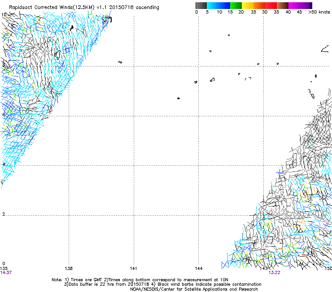Click the purple time label '14:57'
332x292 pixels.
click(6, 273)
